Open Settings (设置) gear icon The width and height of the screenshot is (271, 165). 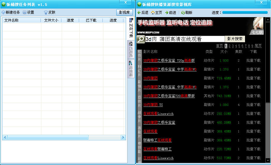[25, 12]
